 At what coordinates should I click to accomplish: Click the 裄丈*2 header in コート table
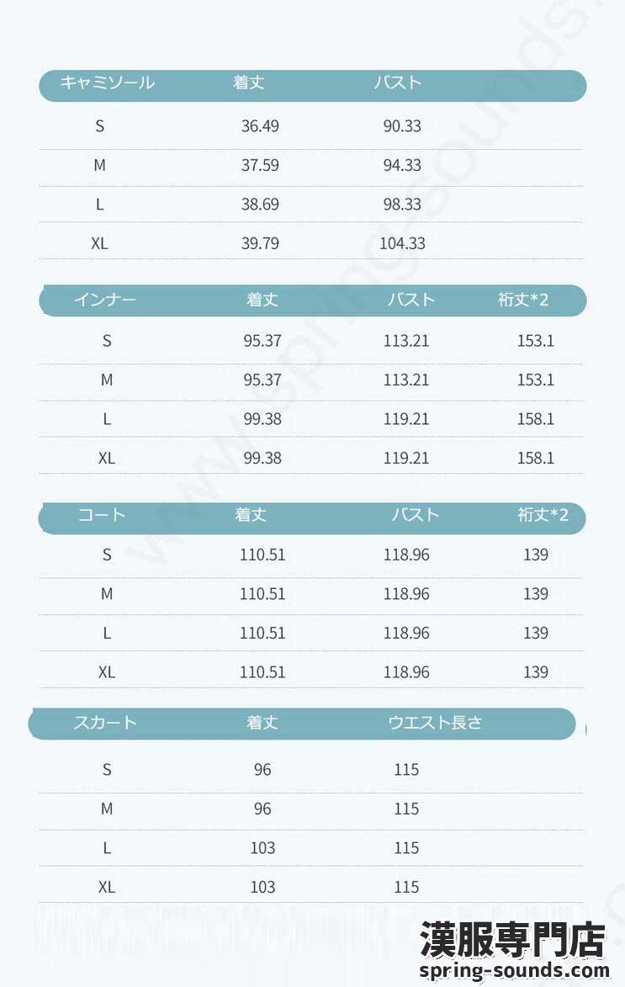543,515
